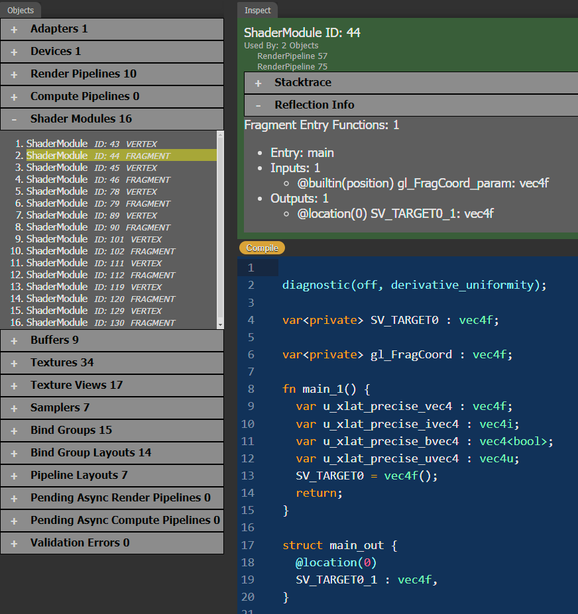Expand the Pipeline Layouts 7 section

pos(112,475)
